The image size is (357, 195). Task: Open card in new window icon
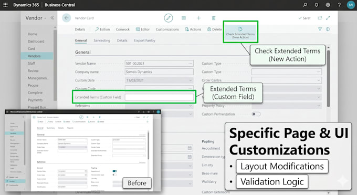320,18
